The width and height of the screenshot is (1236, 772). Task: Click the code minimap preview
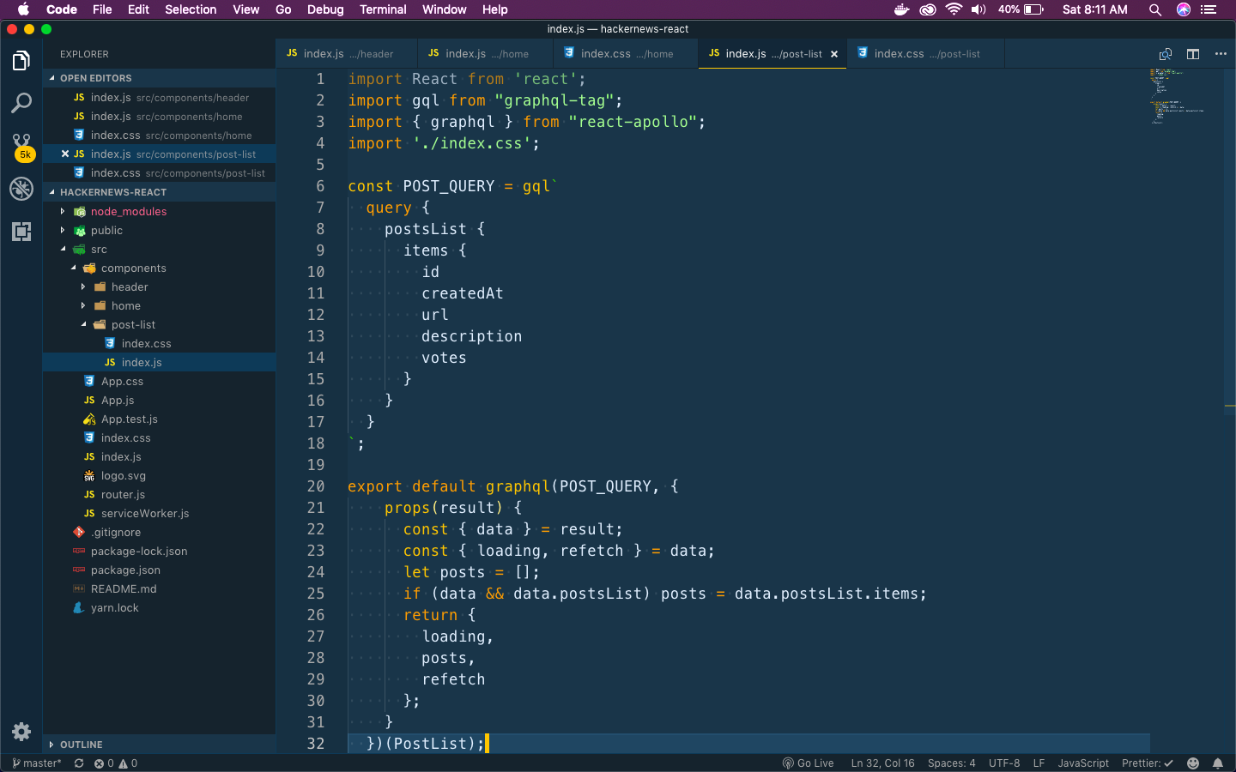click(x=1178, y=96)
